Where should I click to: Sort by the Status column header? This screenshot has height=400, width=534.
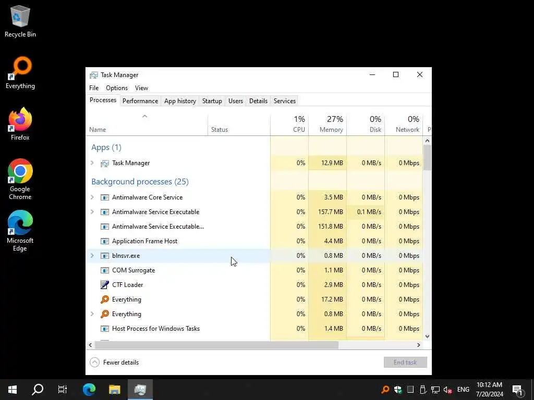239,124
